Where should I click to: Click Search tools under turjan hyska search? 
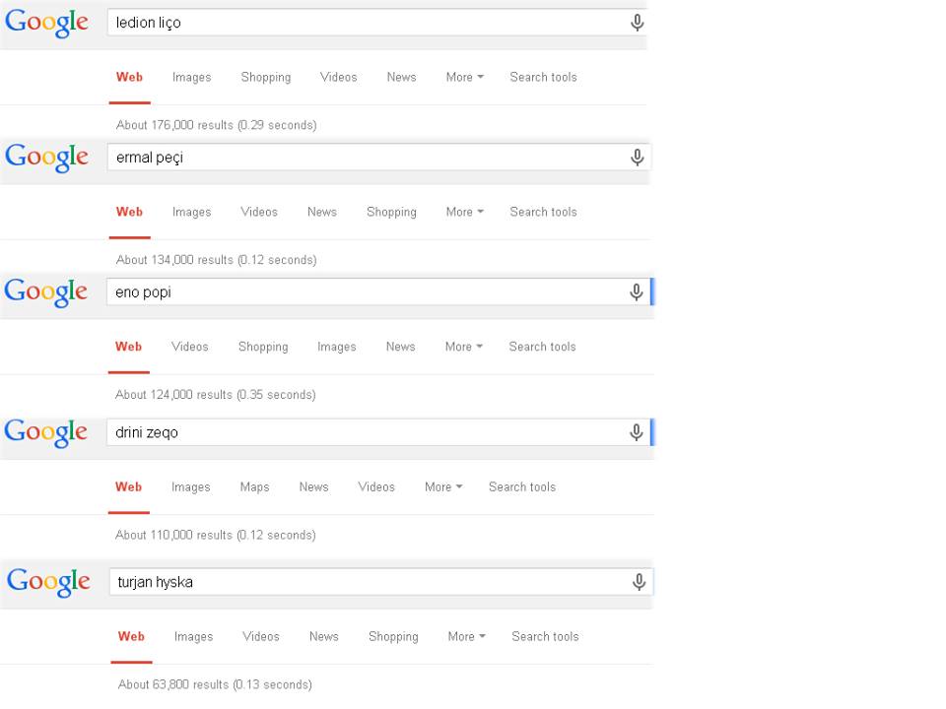click(545, 637)
